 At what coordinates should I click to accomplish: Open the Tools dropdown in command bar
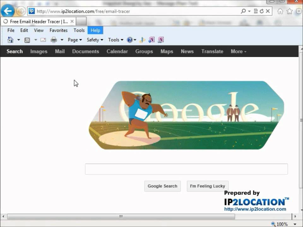(x=116, y=40)
